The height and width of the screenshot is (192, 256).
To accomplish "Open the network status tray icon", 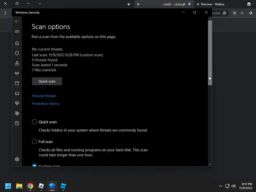I will click(x=227, y=186).
